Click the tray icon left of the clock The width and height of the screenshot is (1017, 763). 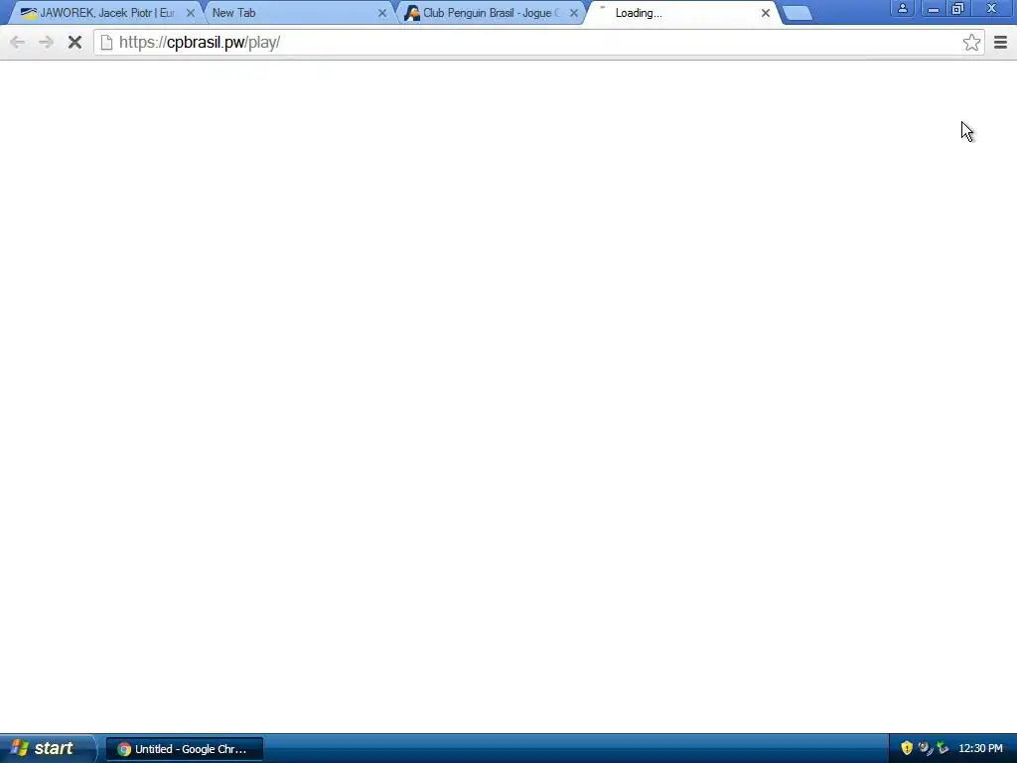click(x=943, y=748)
